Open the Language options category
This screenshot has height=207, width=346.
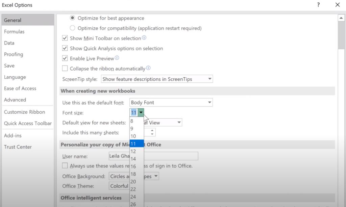(x=28, y=77)
